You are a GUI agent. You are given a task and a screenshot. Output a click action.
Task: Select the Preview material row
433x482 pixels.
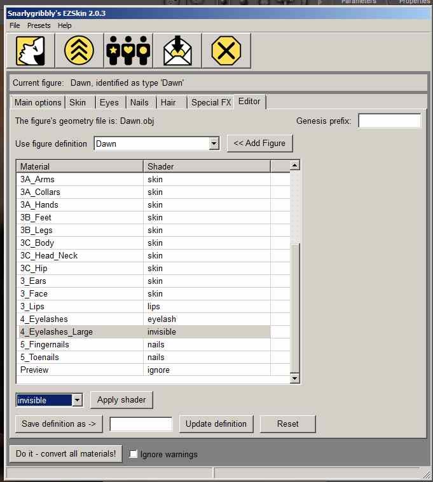153,370
